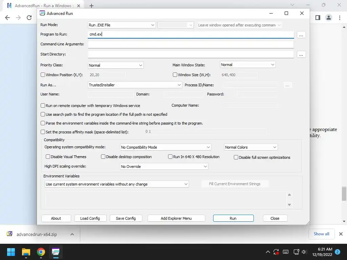Screen dimensions: 347x260
Task: Reload the browser page
Action: 29,18
